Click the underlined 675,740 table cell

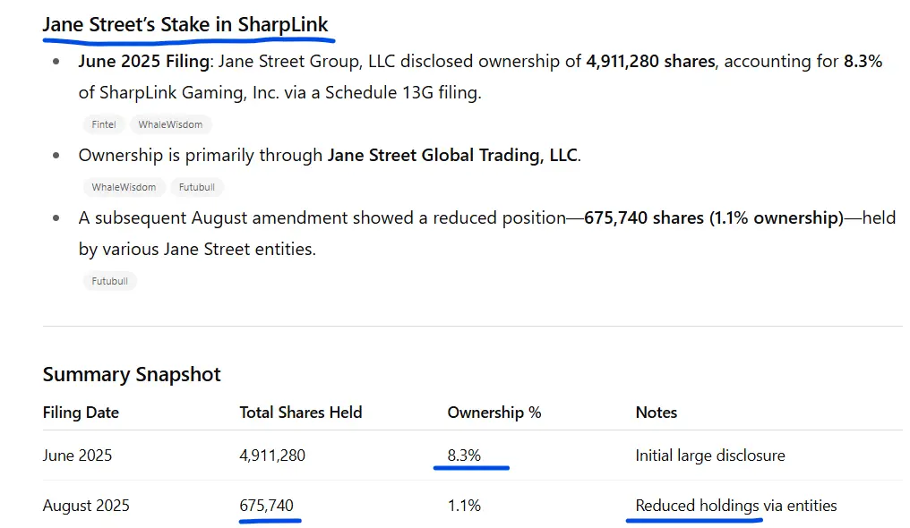(266, 506)
